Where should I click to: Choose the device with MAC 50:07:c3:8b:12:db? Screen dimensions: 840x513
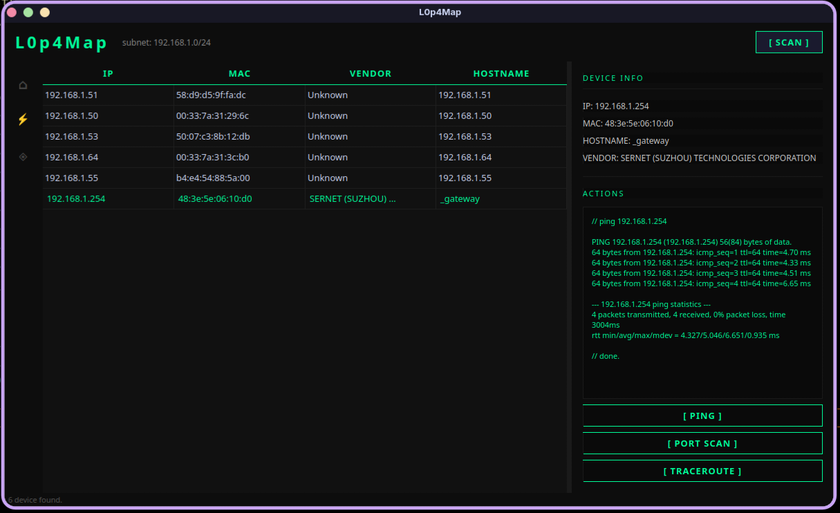point(213,136)
